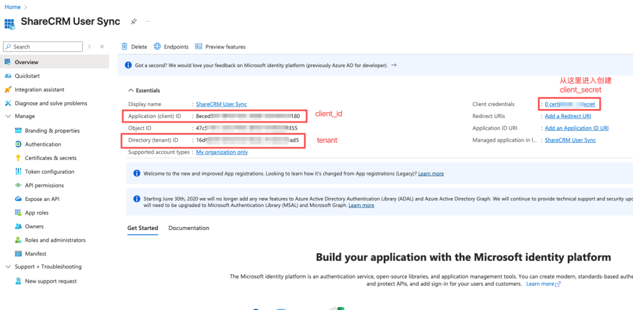Viewport: 633px width, 310px height.
Task: Click into the sidebar Search field
Action: [x=43, y=47]
